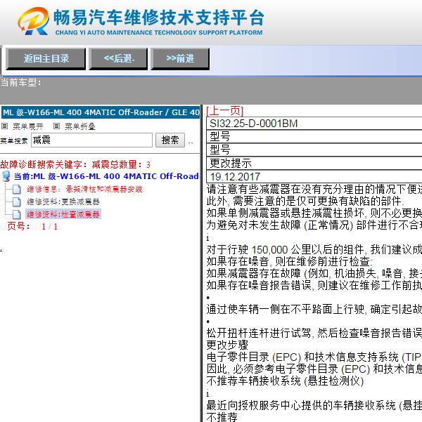Go forward with >>前进 button

pos(180,59)
